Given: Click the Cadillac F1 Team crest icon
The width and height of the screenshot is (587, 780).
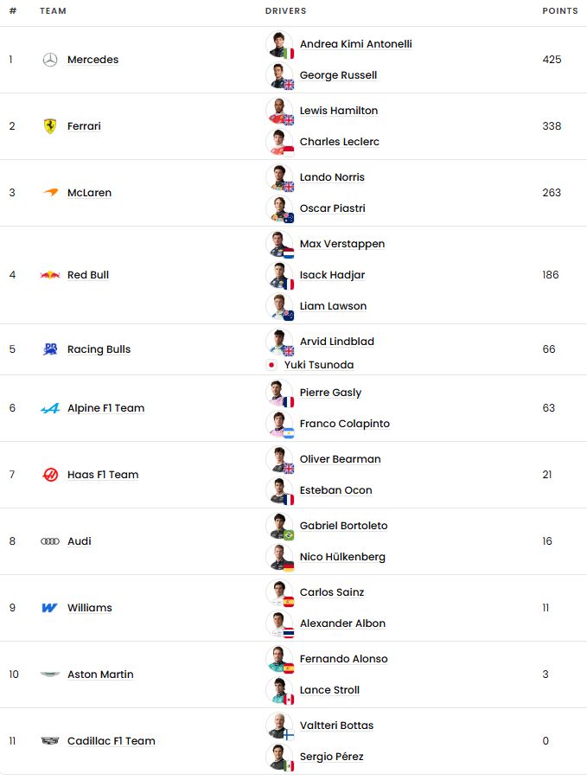Looking at the screenshot, I should pyautogui.click(x=50, y=741).
